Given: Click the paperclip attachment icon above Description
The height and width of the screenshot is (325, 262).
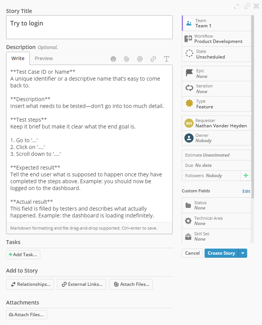Looking at the screenshot, I should coord(126,59).
